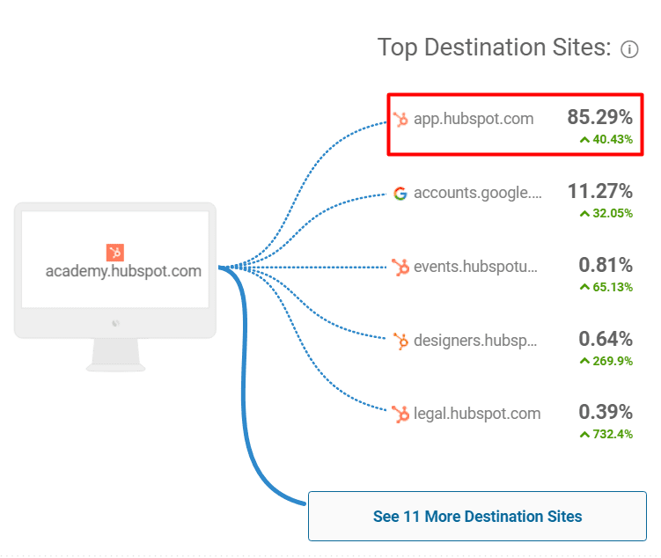Click the green up arrow next to 65.13%
This screenshot has width=661, height=558.
tap(584, 287)
